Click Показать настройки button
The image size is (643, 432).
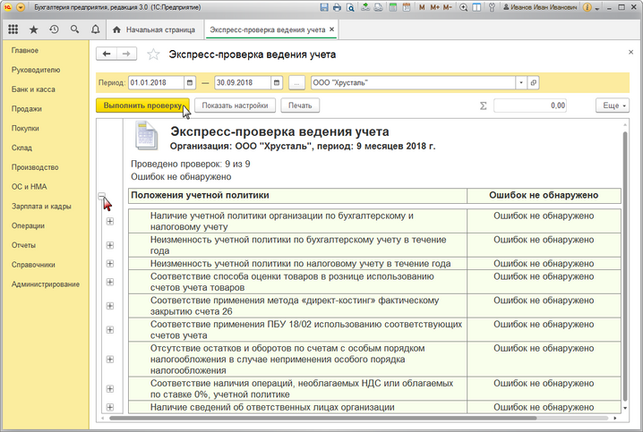pos(235,106)
